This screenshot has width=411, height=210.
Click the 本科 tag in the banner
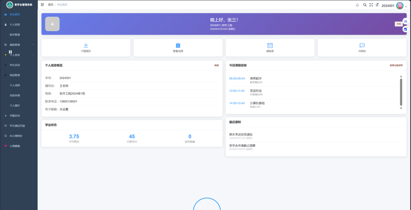click(399, 24)
